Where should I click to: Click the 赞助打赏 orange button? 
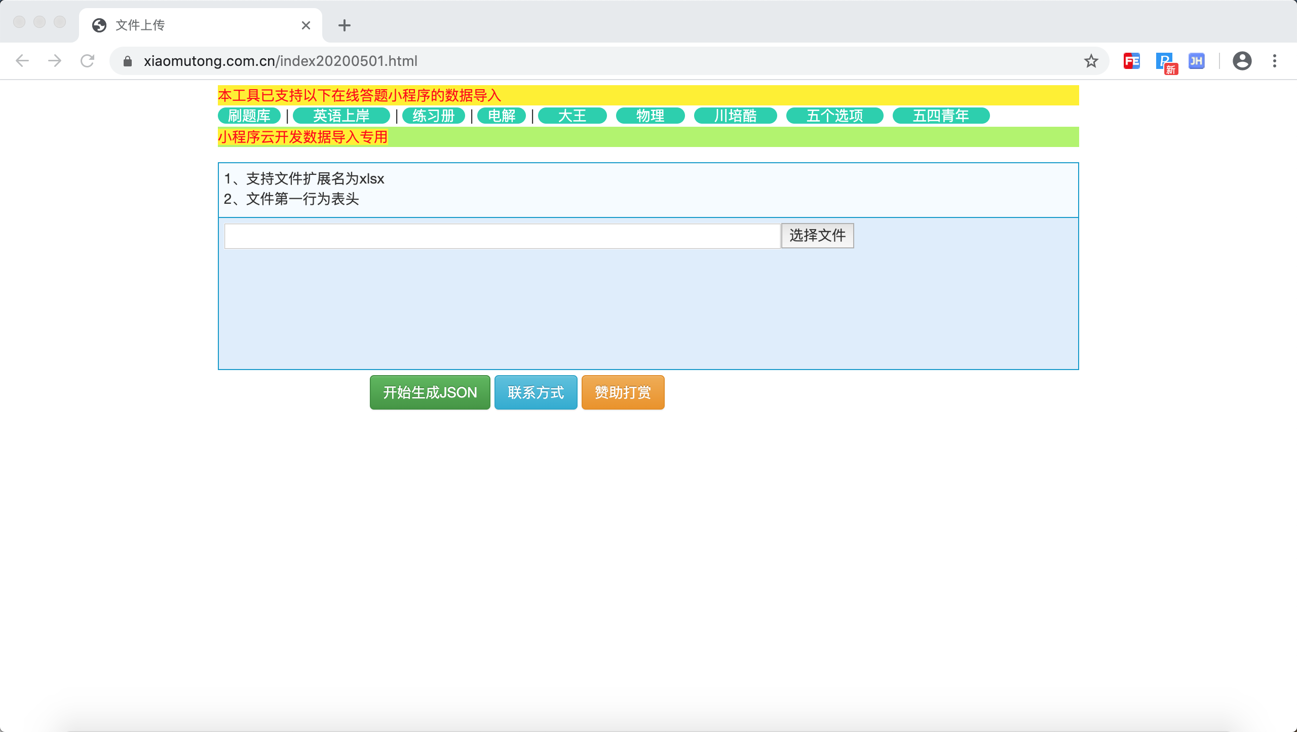[x=623, y=392]
